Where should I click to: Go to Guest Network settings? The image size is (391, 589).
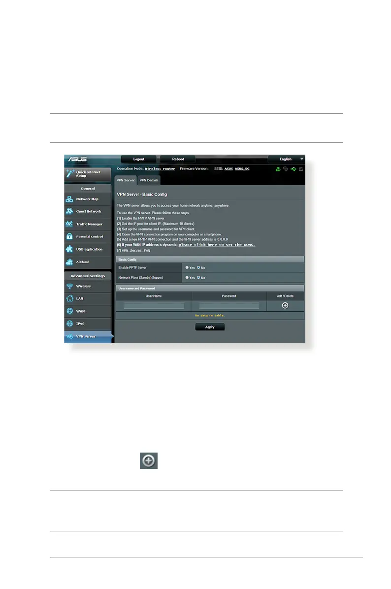88,211
